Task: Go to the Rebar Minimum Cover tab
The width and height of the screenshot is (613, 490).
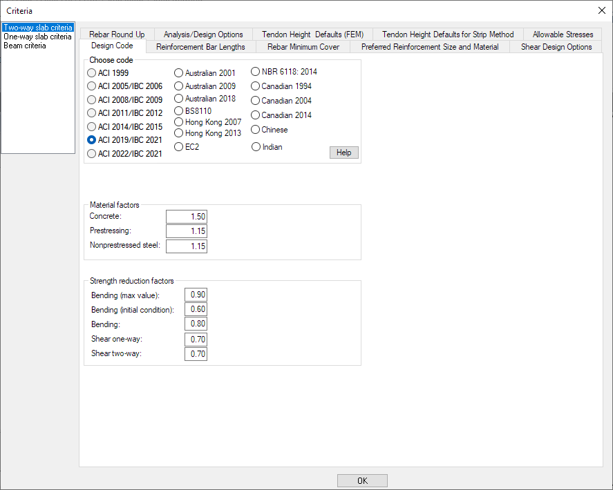Action: coord(303,47)
